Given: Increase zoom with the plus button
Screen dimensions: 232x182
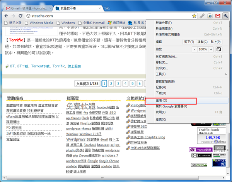Looking at the screenshot, I should pyautogui.click(x=211, y=49).
